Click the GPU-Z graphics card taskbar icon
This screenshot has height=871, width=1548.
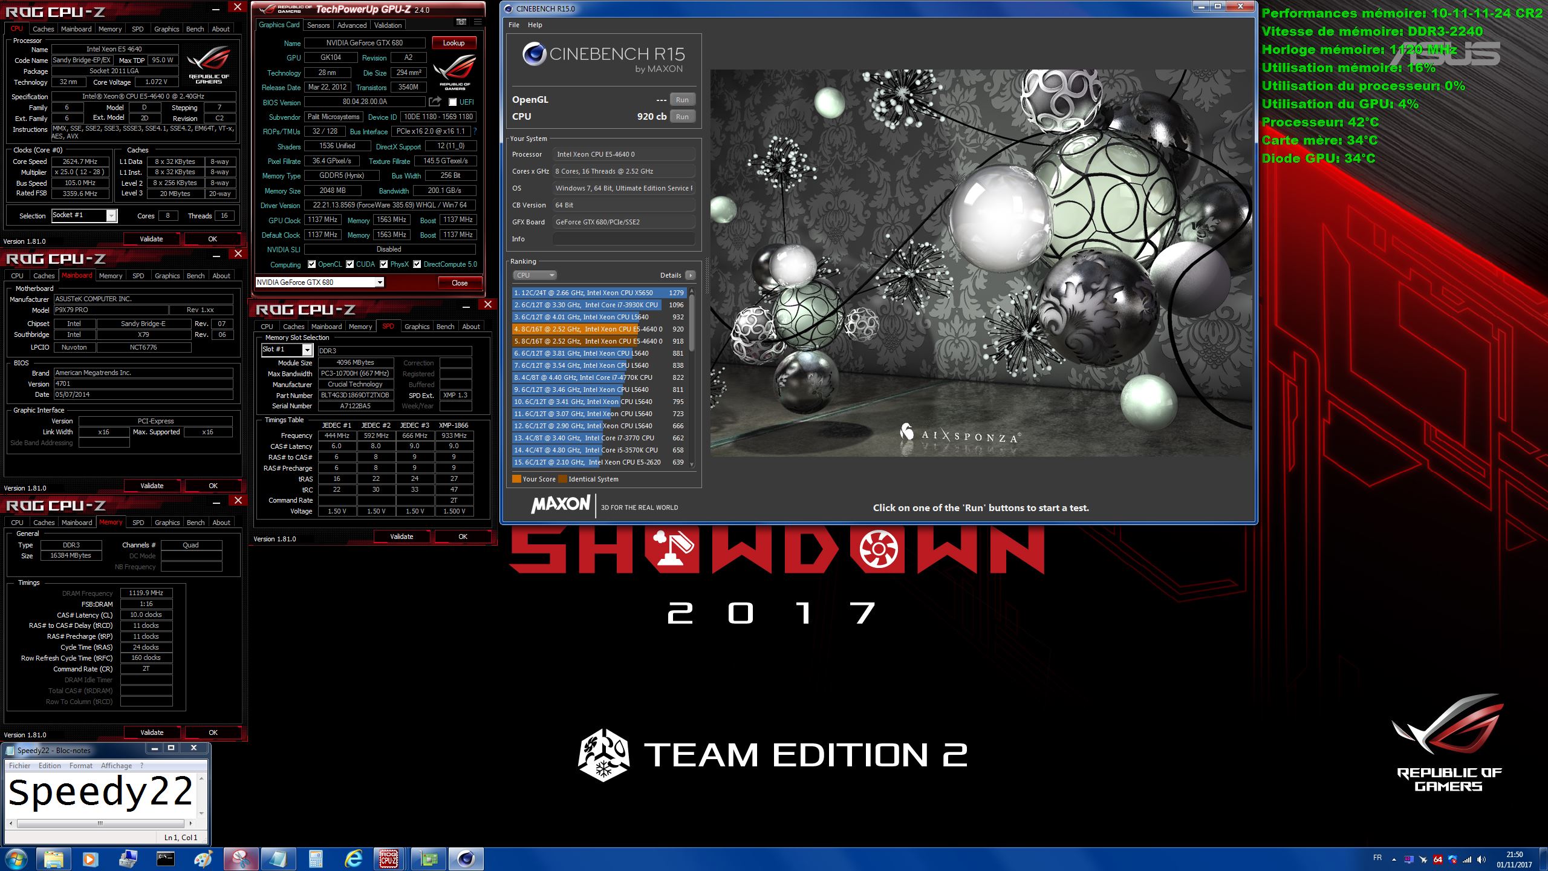coord(428,859)
